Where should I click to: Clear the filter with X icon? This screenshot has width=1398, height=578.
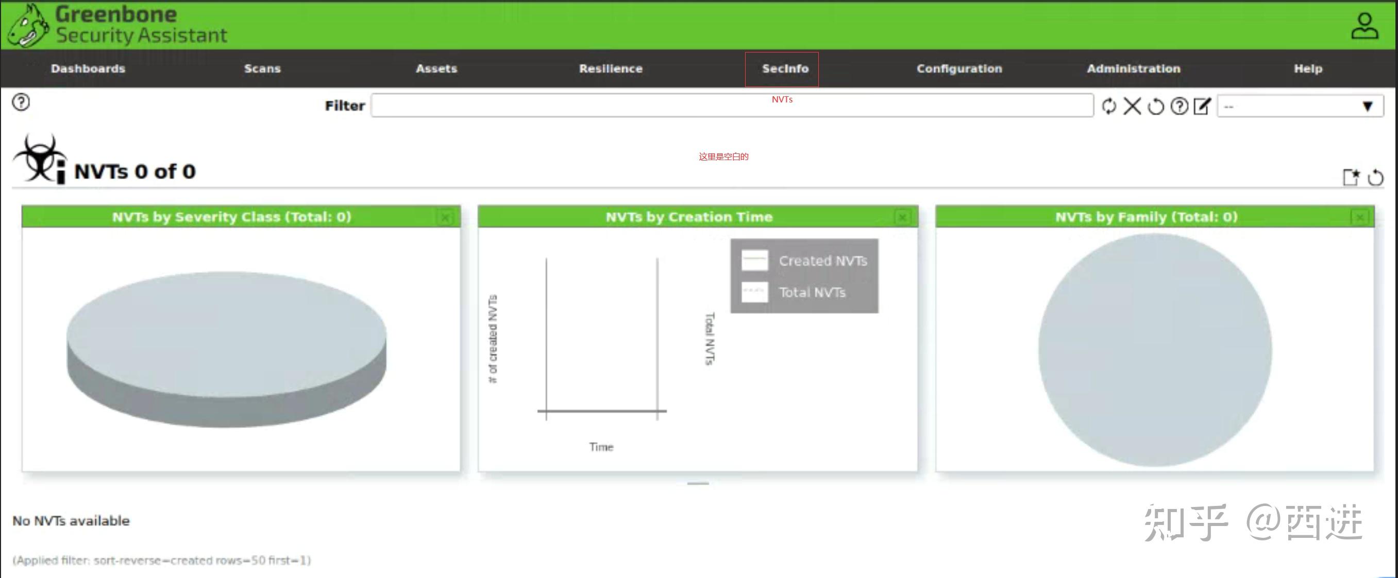click(x=1132, y=106)
